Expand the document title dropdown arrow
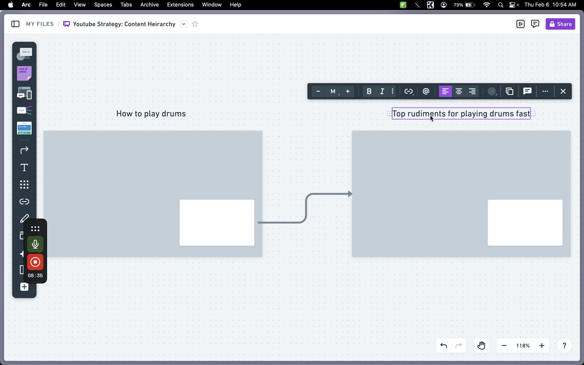 coord(184,24)
